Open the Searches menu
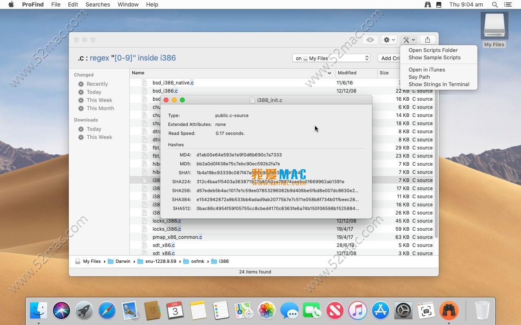 [x=98, y=4]
